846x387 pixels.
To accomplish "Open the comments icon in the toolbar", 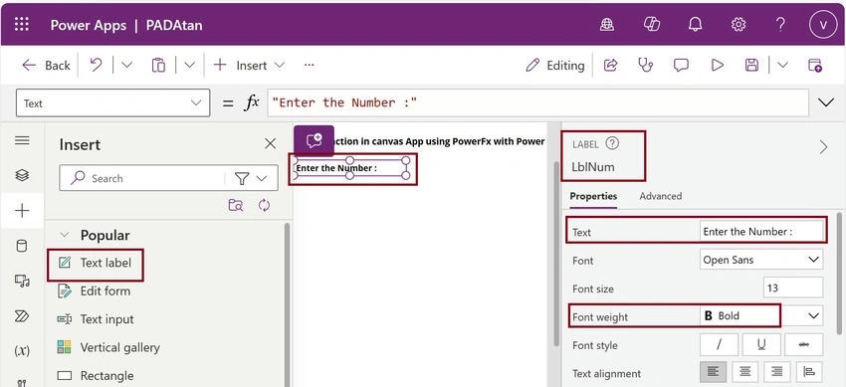I will [x=681, y=66].
